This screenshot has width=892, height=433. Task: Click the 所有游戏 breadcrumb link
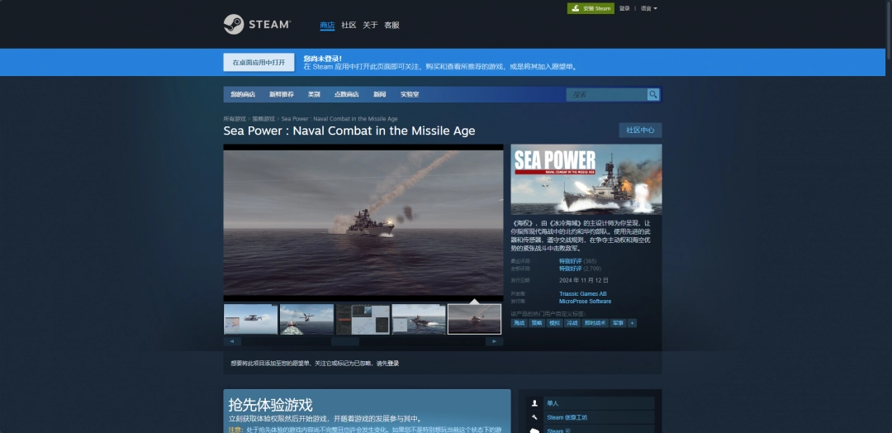pos(235,119)
